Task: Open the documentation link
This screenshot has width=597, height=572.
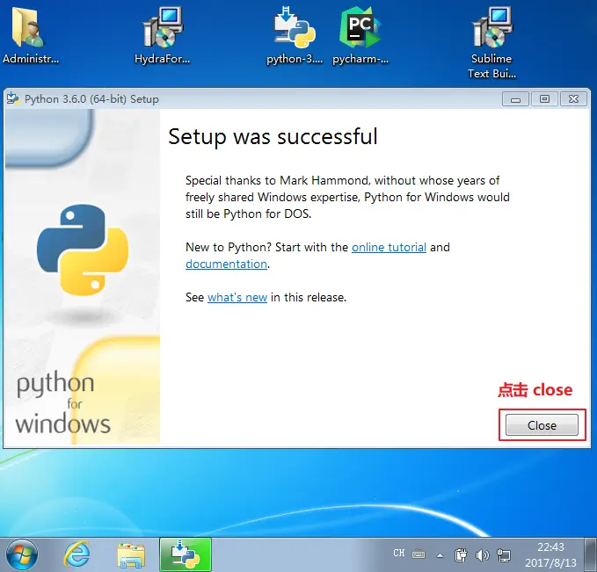Action: point(226,264)
